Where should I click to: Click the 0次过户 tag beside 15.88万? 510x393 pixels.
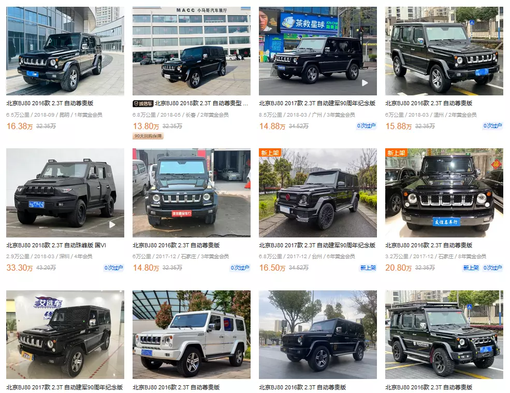[x=492, y=125]
